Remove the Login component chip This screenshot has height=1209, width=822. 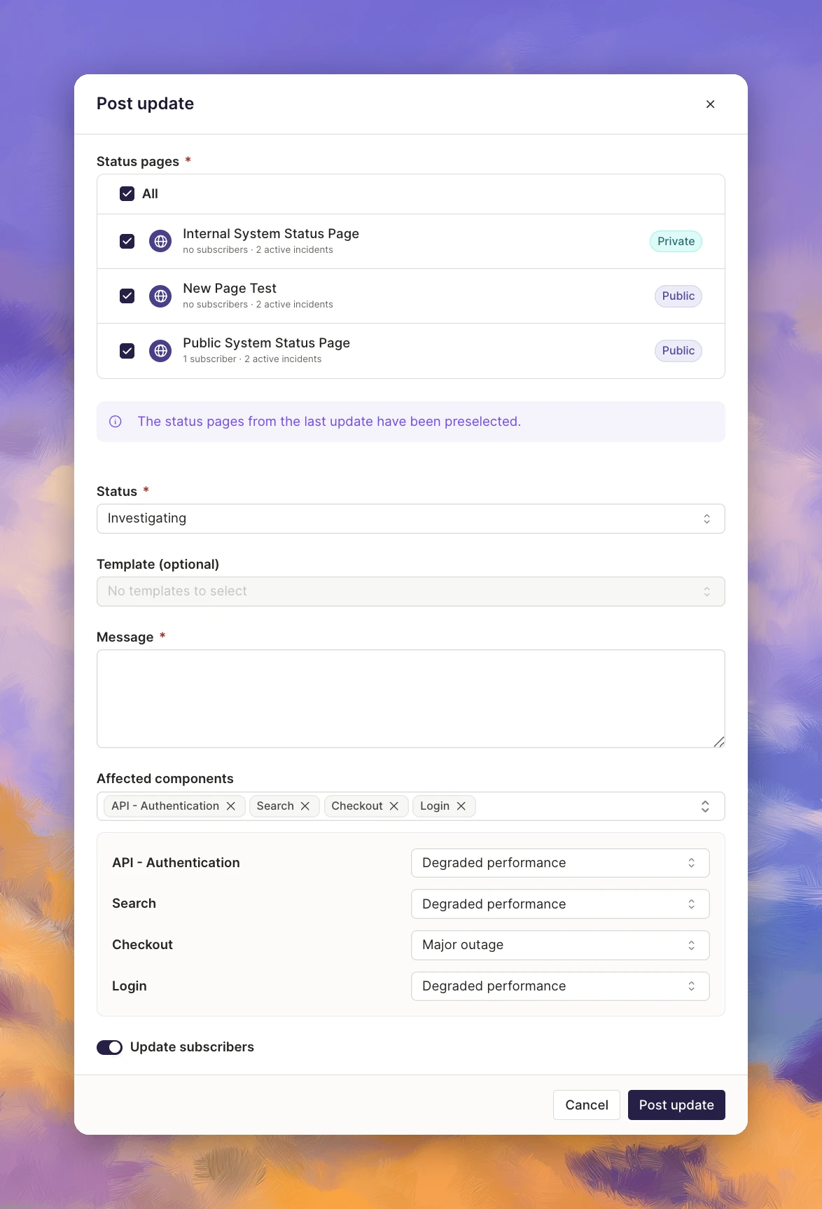click(461, 806)
